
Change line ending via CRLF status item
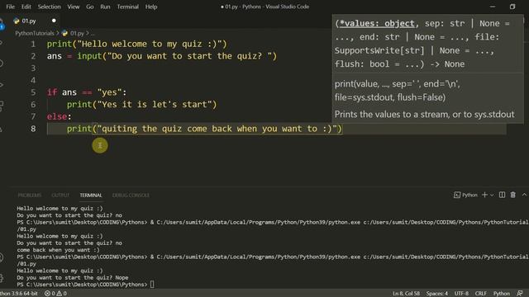481,294
